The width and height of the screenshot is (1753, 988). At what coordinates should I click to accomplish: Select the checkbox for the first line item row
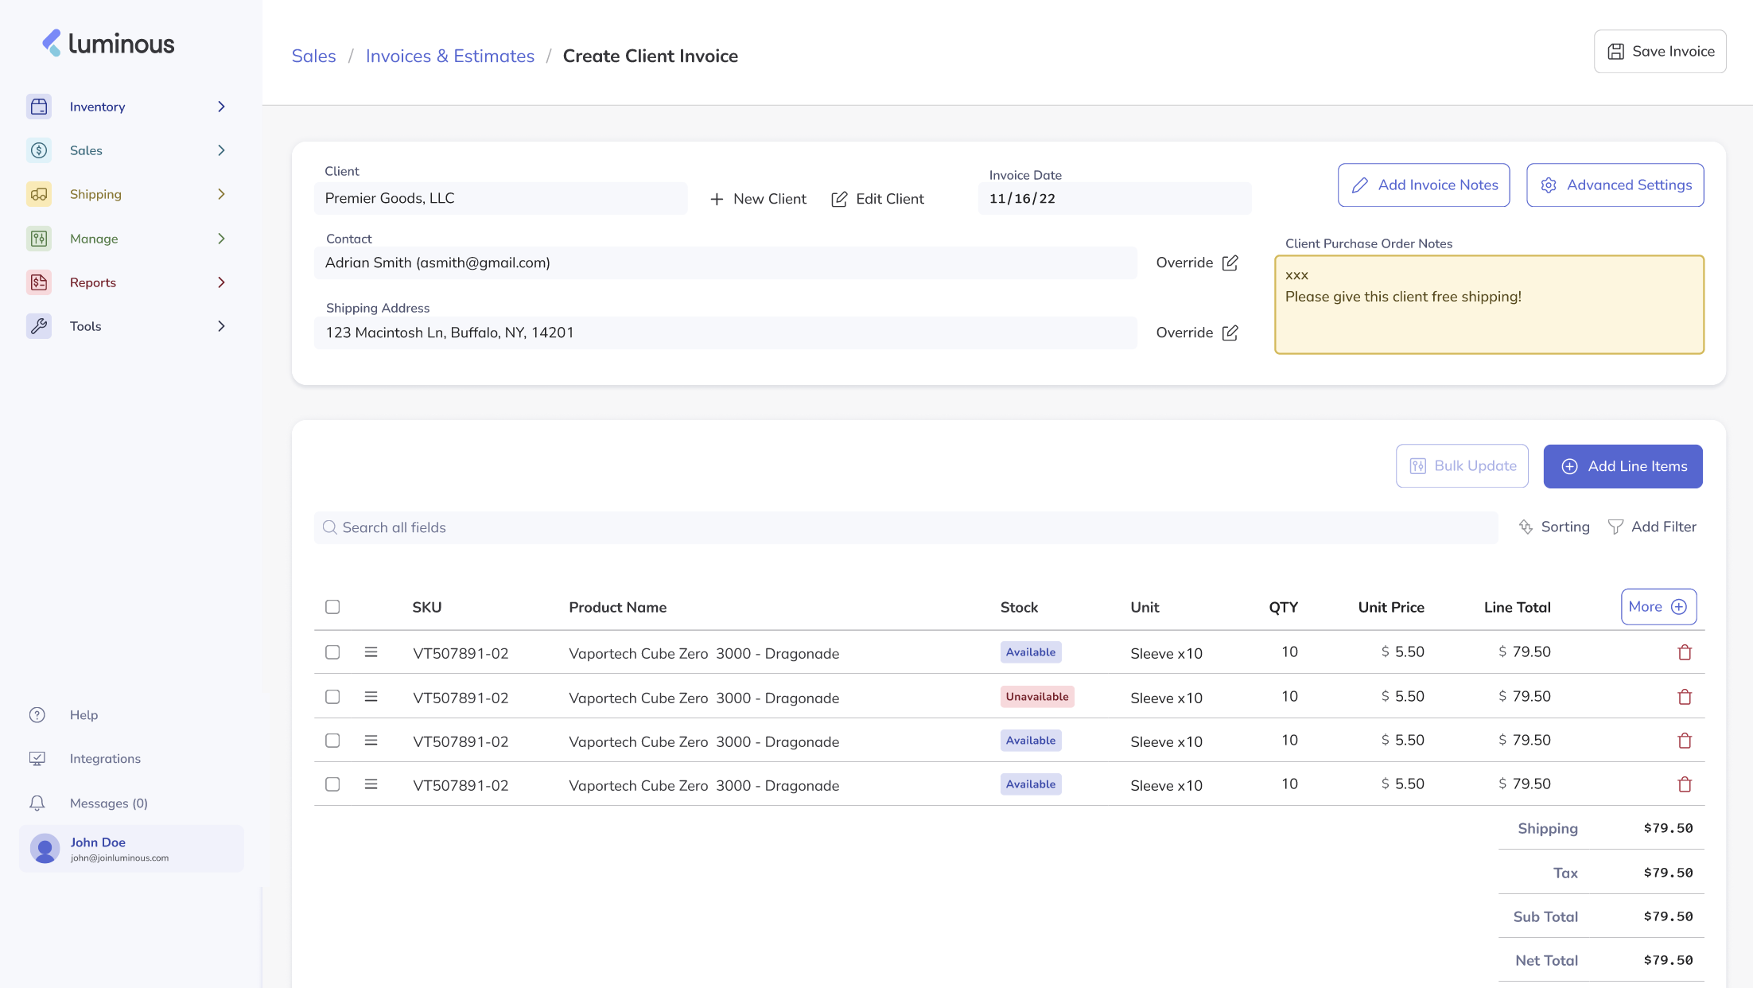coord(332,652)
